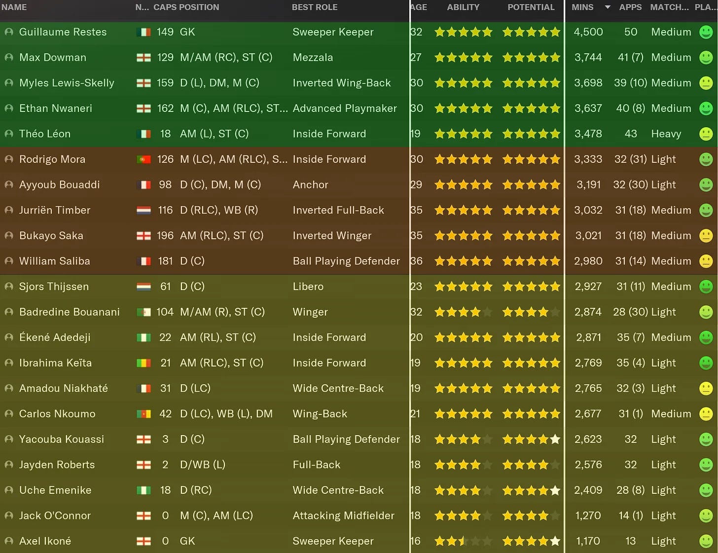The width and height of the screenshot is (718, 553).
Task: Click the person icon beside Axel Ikoné
Action: [x=9, y=541]
